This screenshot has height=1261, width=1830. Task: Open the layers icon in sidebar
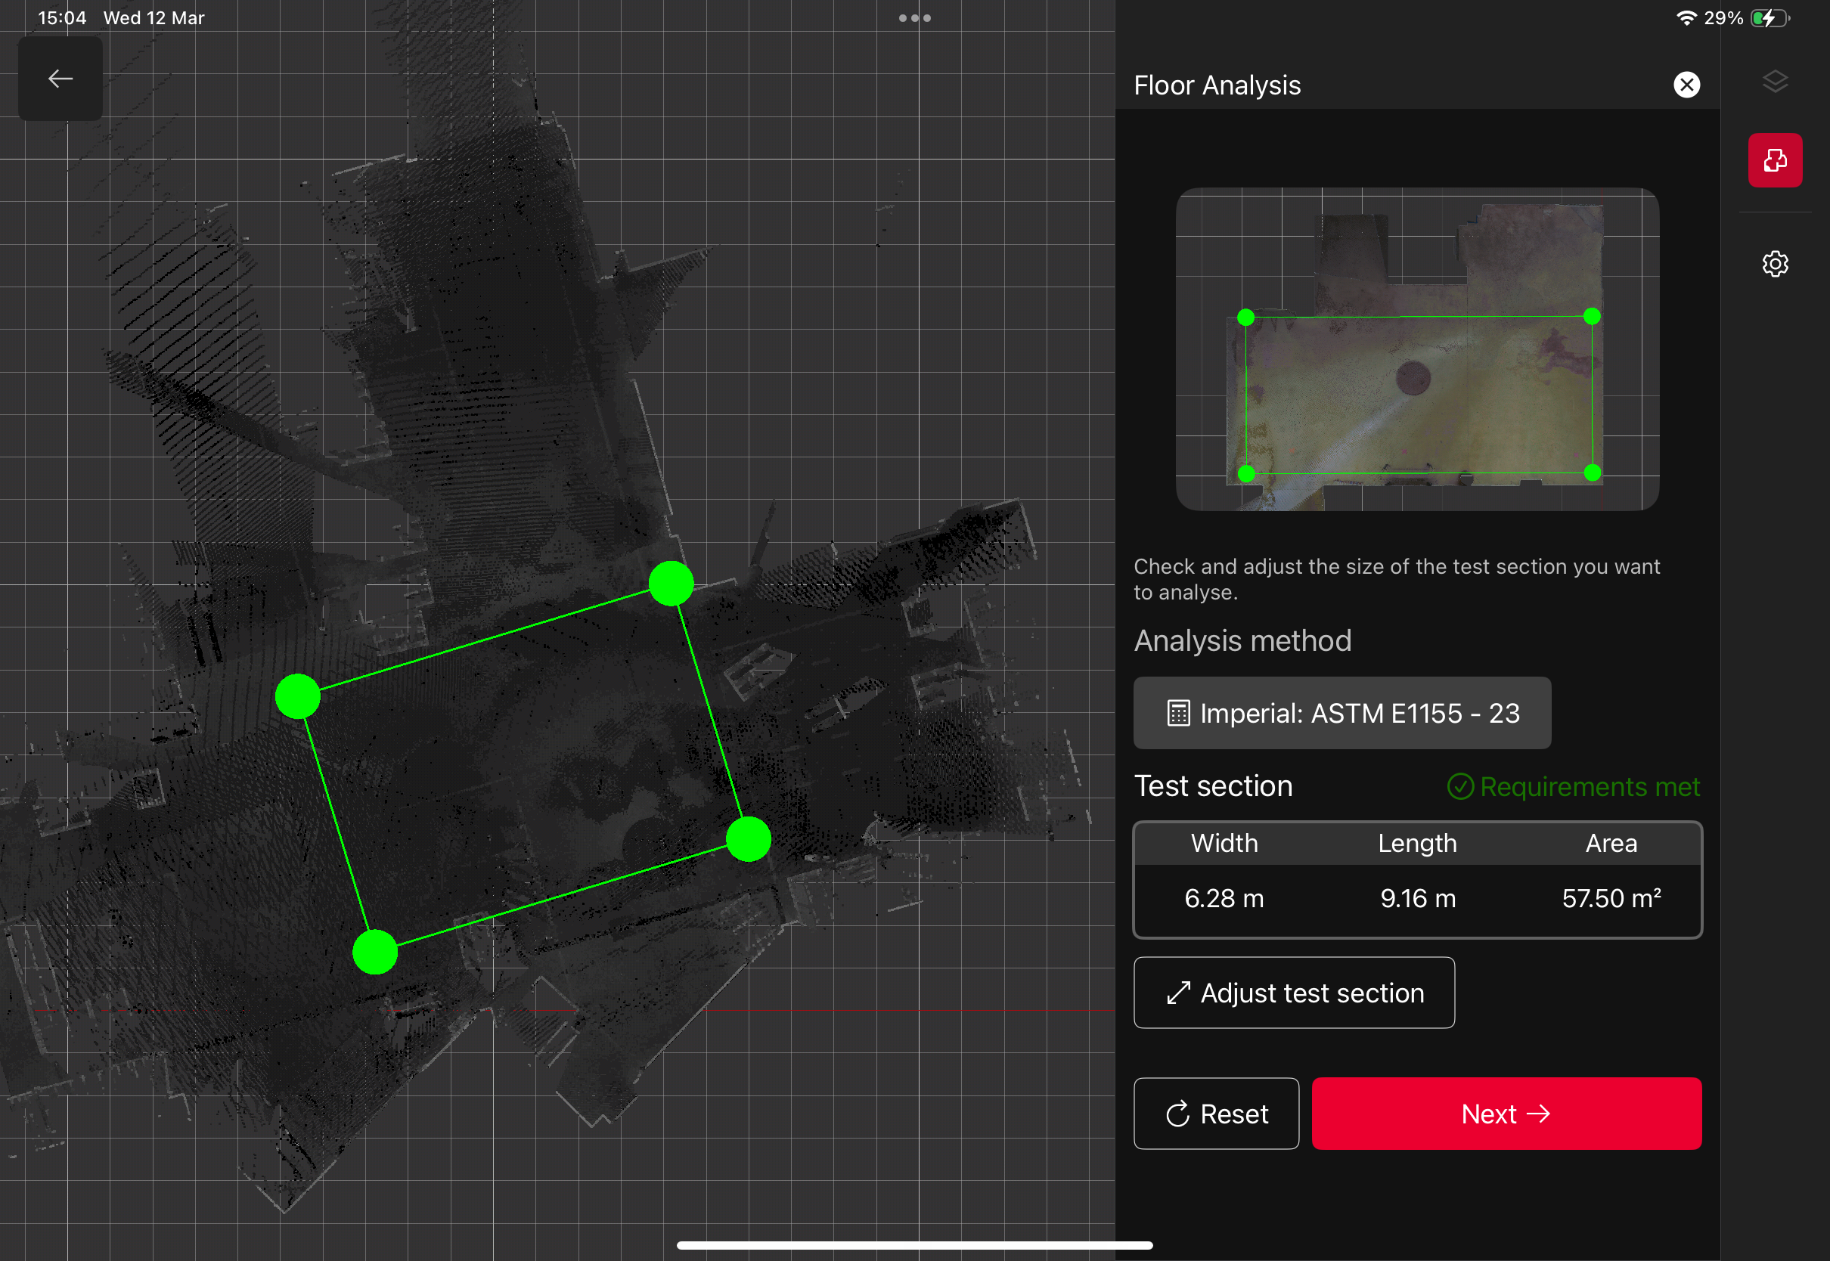1775,82
